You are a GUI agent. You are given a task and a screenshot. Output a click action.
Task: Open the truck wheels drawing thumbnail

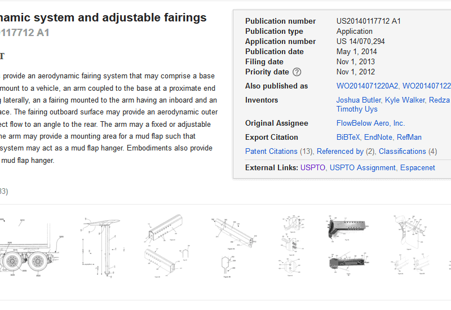(x=30, y=248)
